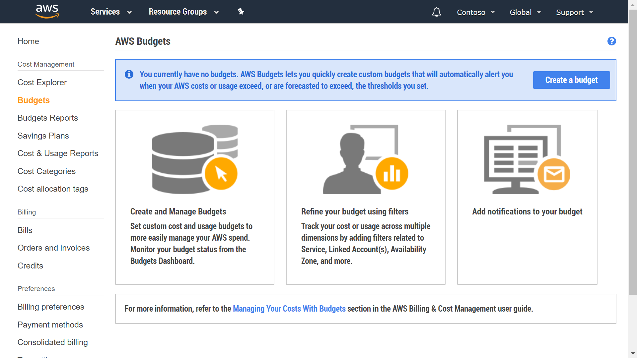This screenshot has width=637, height=358.
Task: Click the database cursor illustration
Action: pos(195,159)
